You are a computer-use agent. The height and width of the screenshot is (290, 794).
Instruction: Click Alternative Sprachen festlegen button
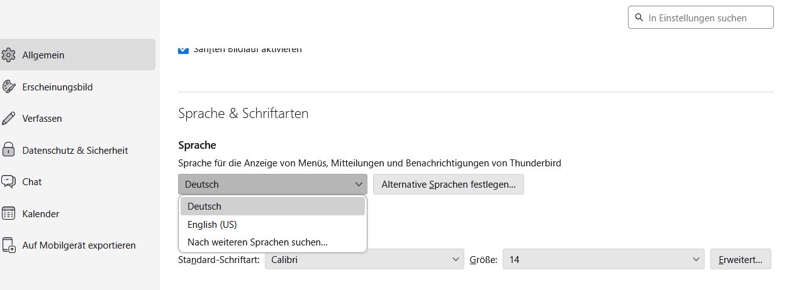point(448,185)
